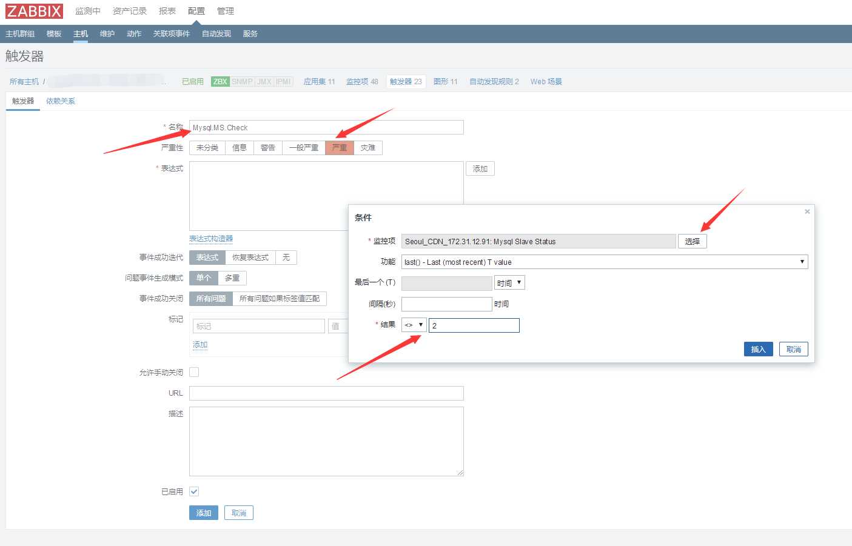The height and width of the screenshot is (546, 852).
Task: Select 所有问题 close option
Action: (x=211, y=299)
